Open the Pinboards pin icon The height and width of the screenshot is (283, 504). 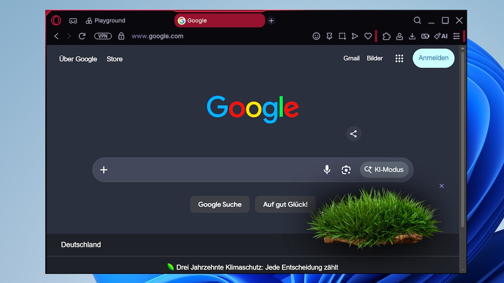pyautogui.click(x=329, y=36)
